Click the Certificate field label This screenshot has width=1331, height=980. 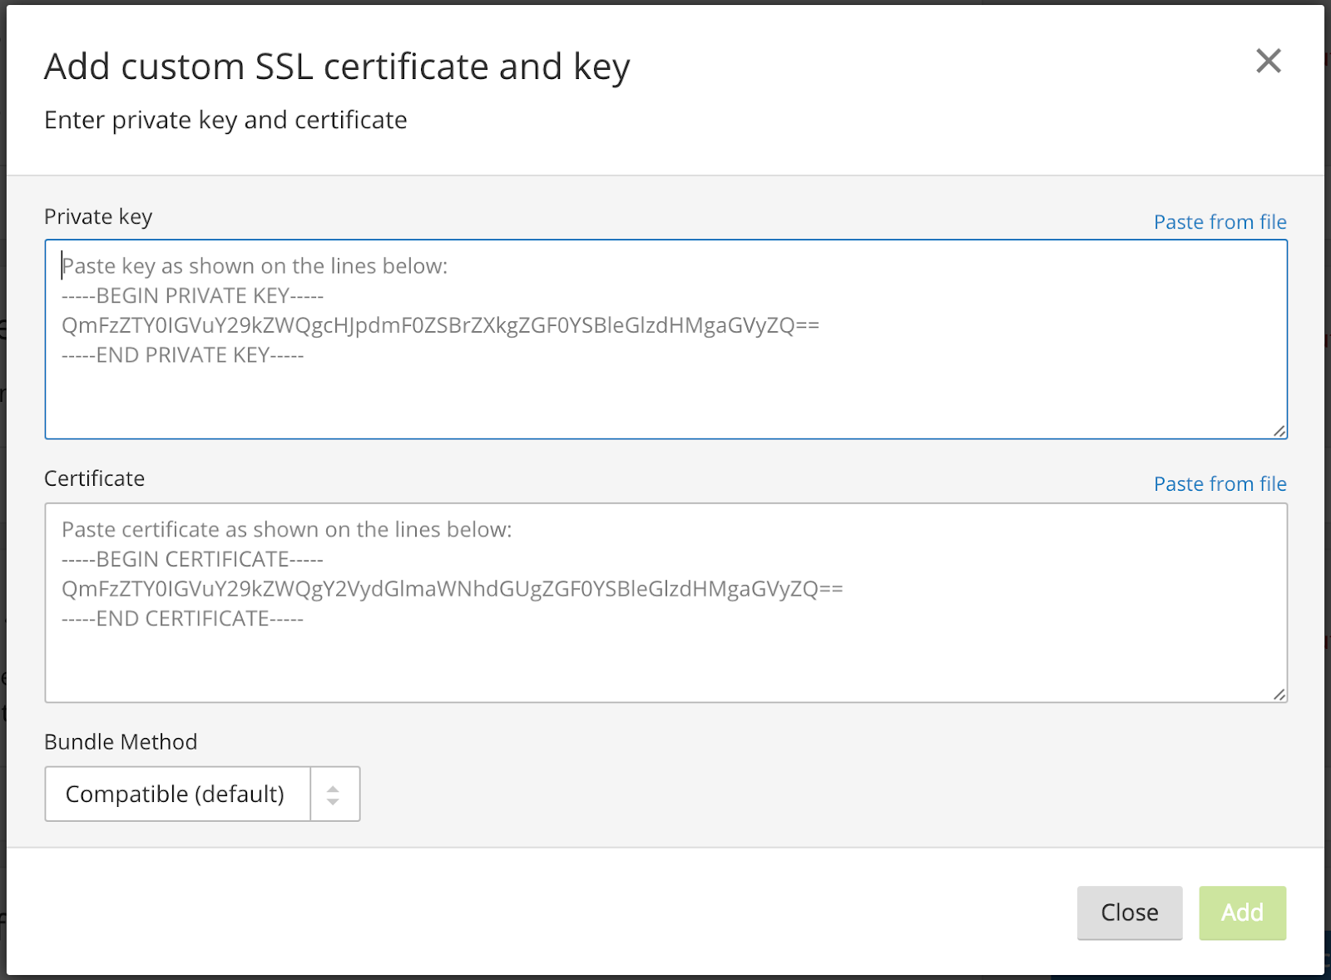(x=94, y=479)
